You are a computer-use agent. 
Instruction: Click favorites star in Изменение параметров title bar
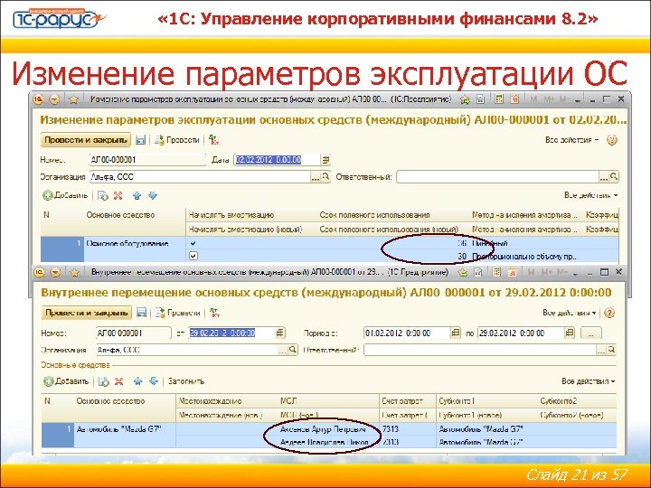click(73, 99)
